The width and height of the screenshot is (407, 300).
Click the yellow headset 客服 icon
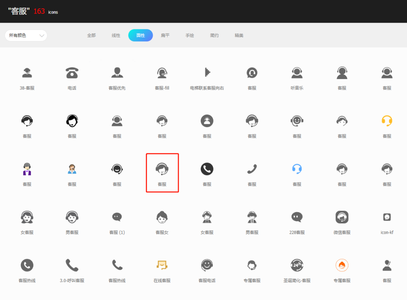pos(387,121)
